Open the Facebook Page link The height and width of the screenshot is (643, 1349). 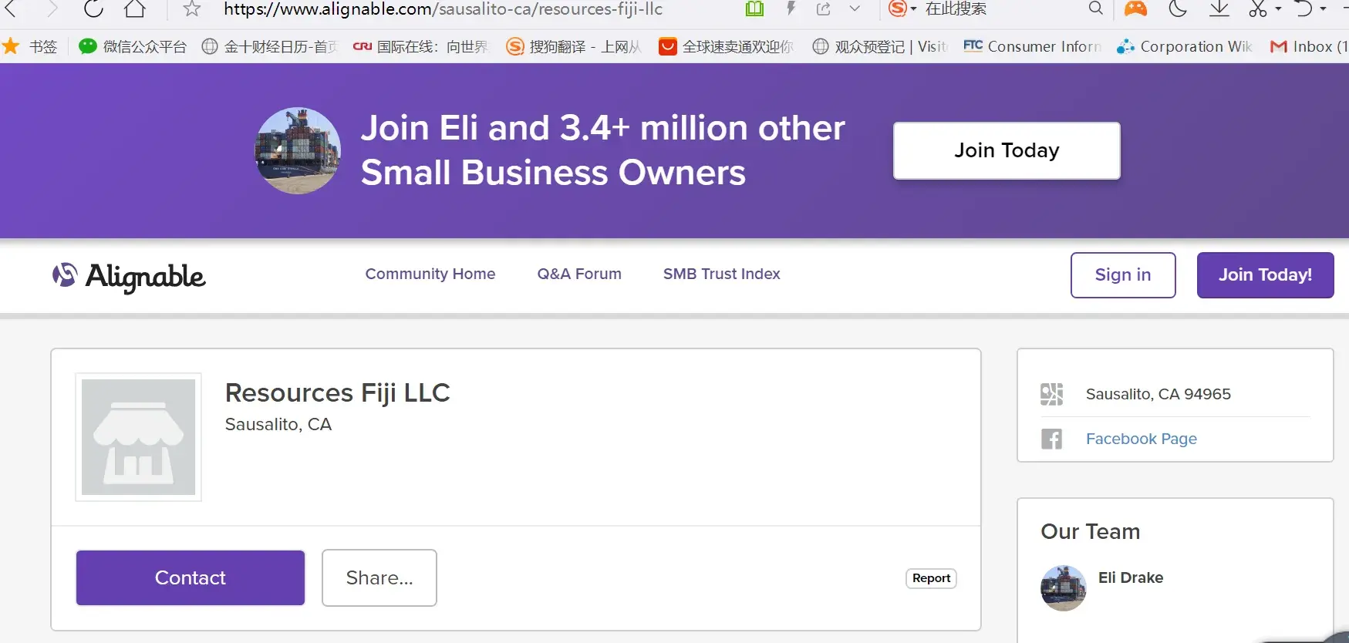tap(1141, 439)
